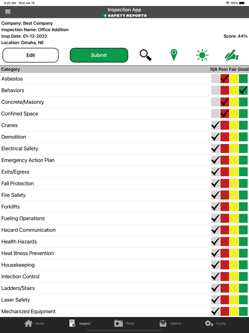249x333 pixels.
Task: Select the Submit badge icon in bottom bar
Action: (x=163, y=323)
